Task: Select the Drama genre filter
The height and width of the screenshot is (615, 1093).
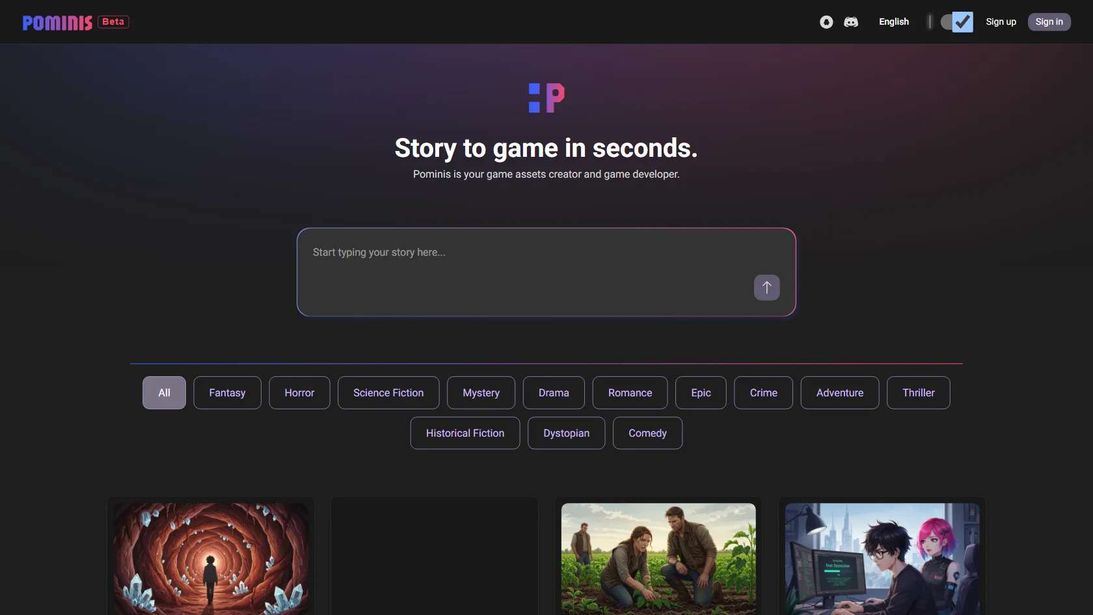Action: [554, 392]
